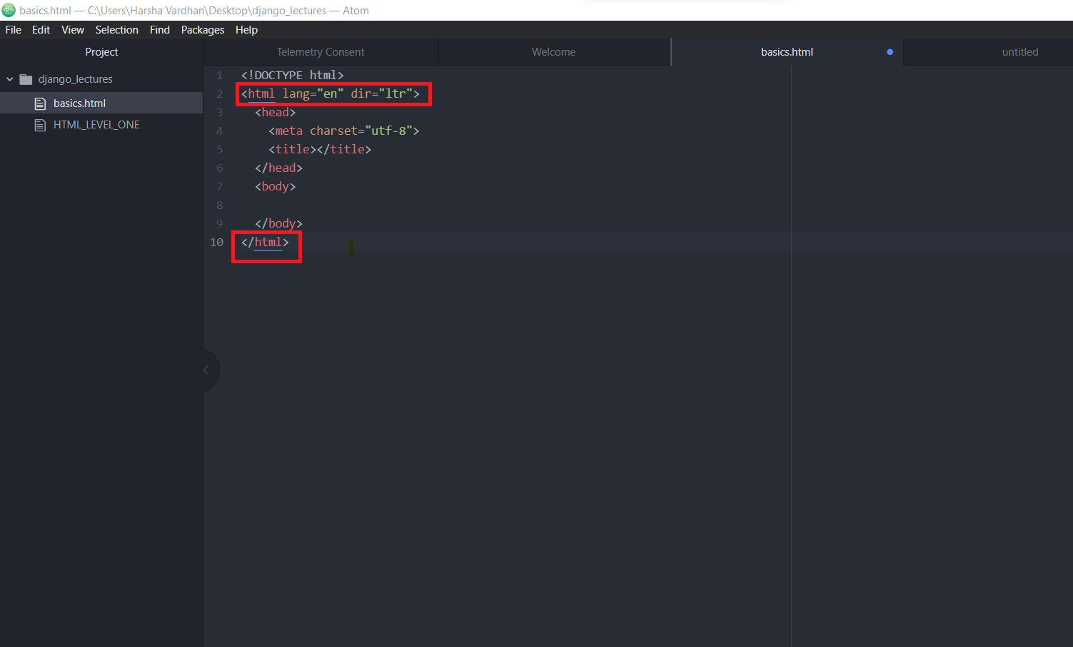The height and width of the screenshot is (647, 1073).
Task: Click the django_lectures folder icon
Action: pos(26,79)
